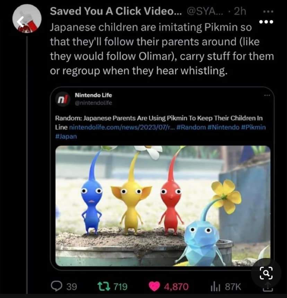View analytics bar chart icon
This screenshot has width=287, height=298.
pyautogui.click(x=215, y=287)
